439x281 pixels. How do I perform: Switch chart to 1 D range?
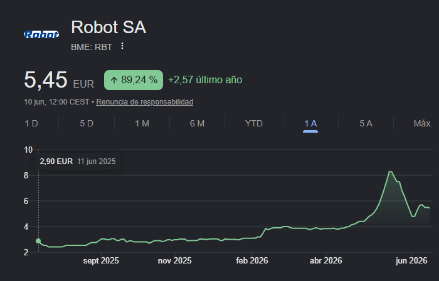point(31,123)
